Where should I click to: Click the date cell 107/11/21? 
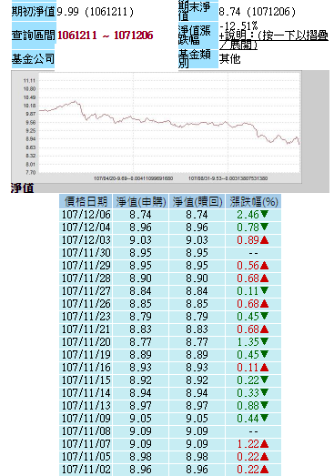tap(86, 329)
